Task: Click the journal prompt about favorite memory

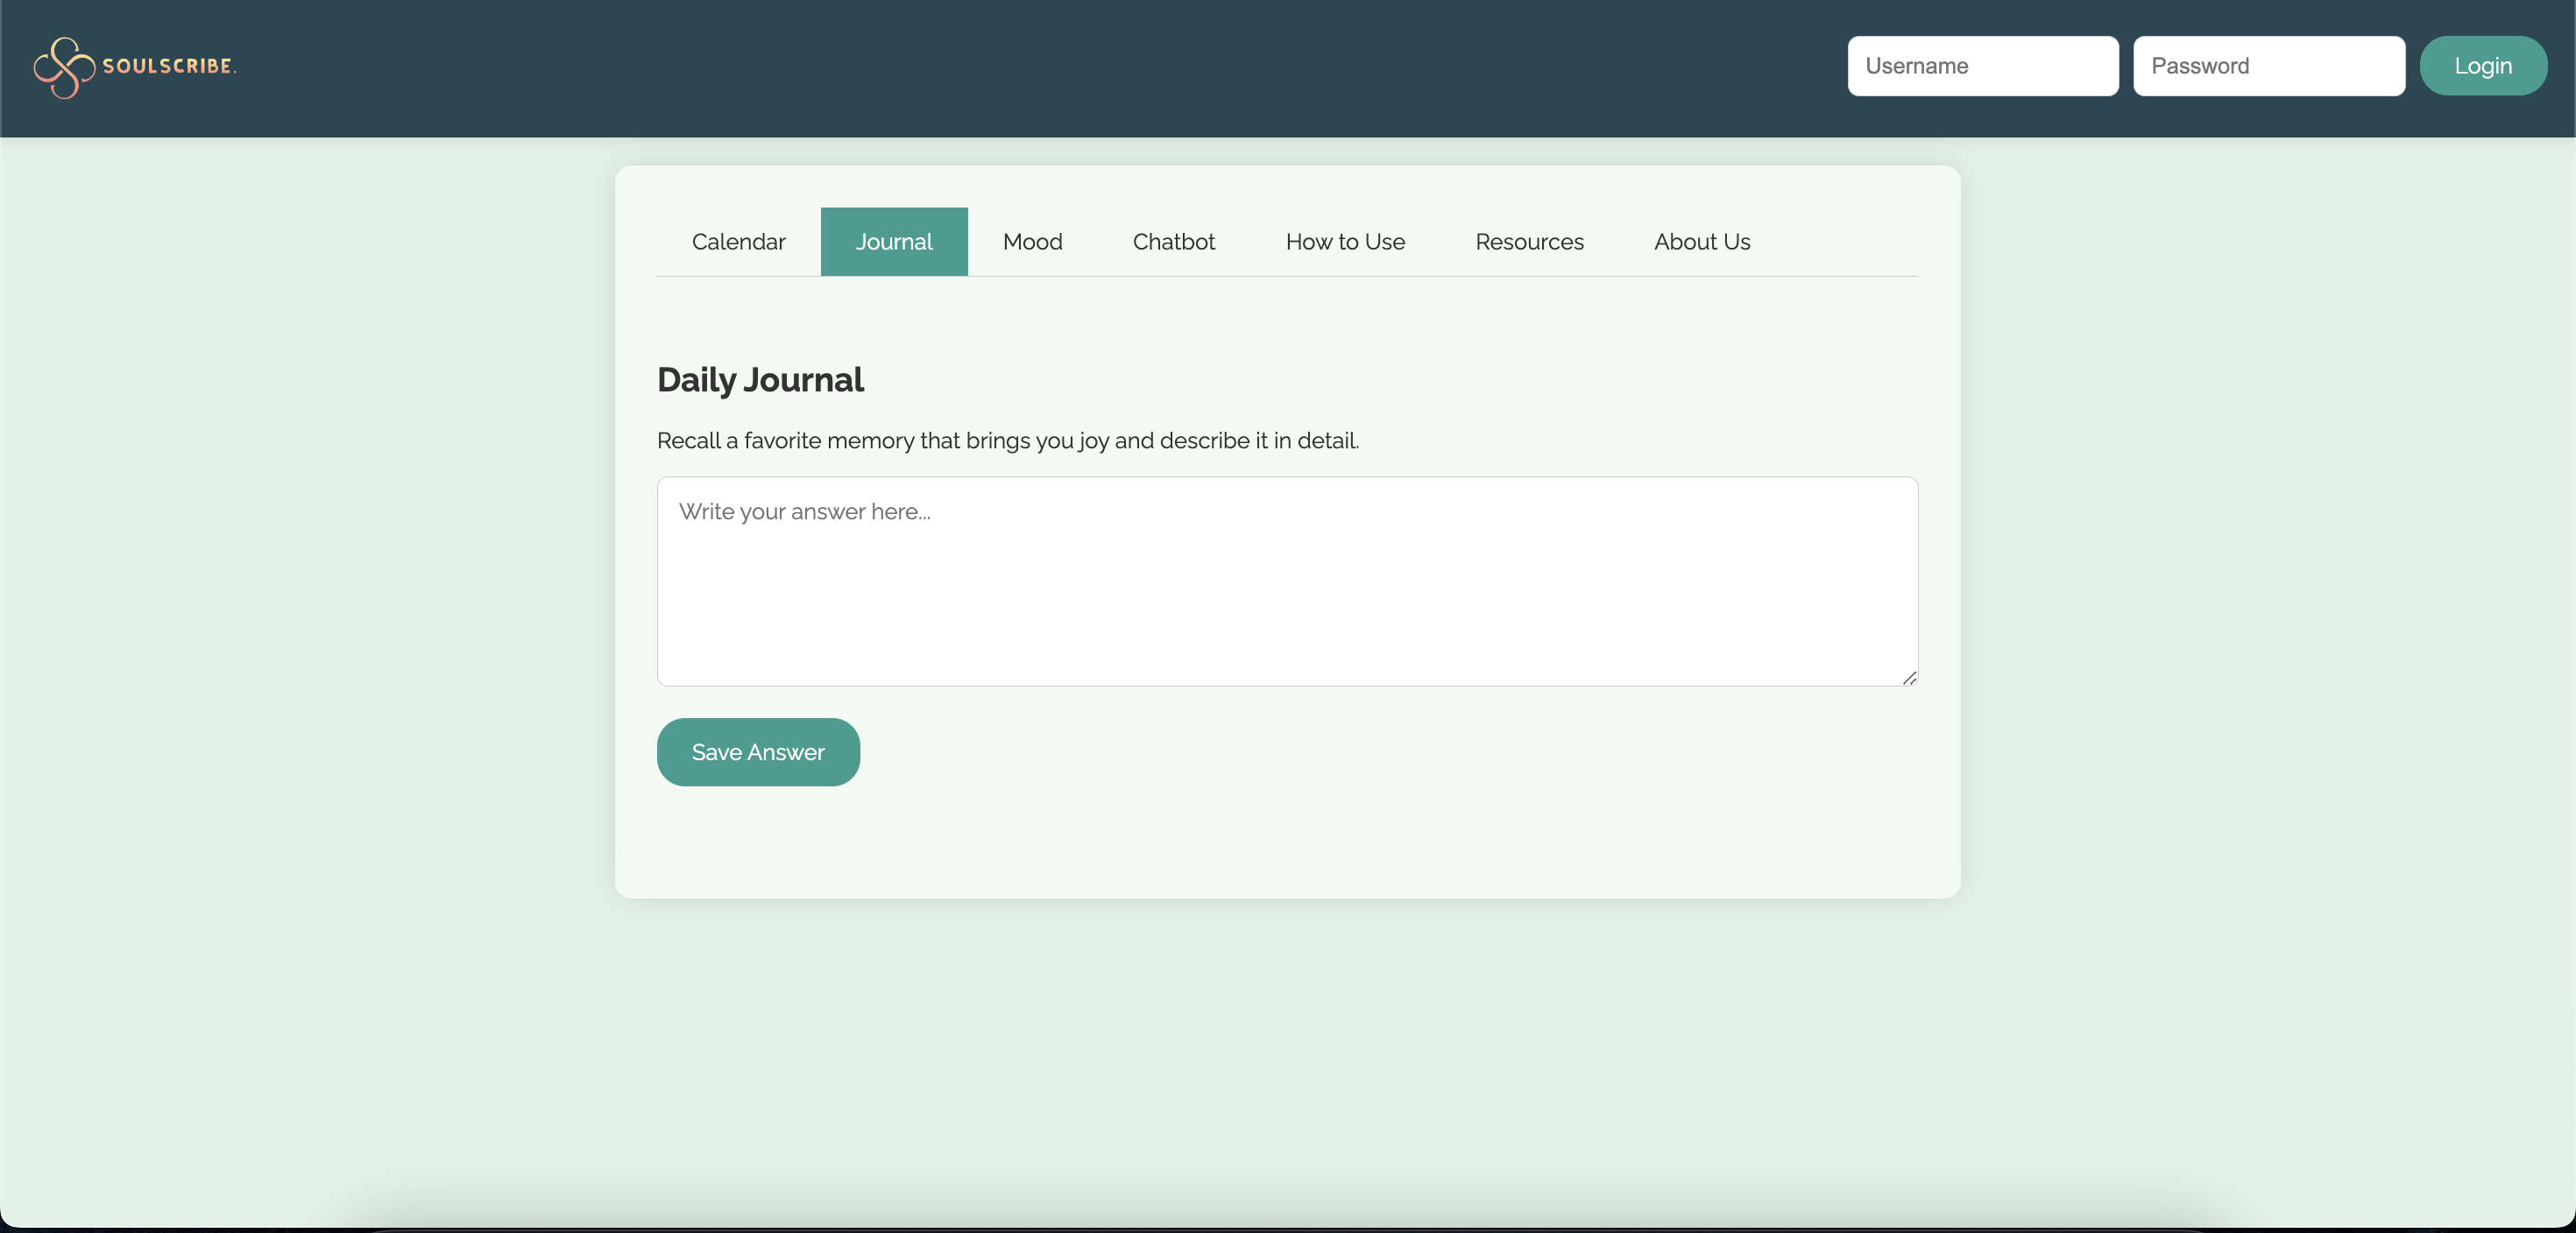Action: 1007,440
